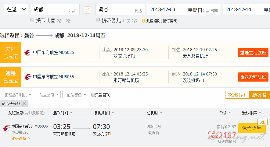Click the swap cities arrows icon
The image size is (270, 147).
coord(87,10)
